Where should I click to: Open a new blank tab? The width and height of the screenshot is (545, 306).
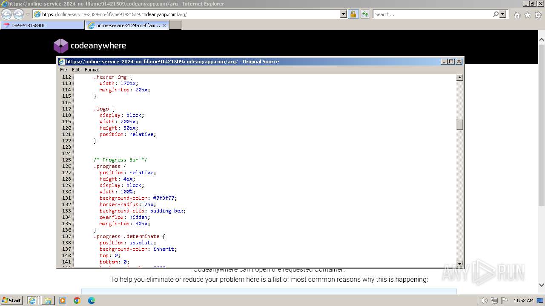pos(175,25)
